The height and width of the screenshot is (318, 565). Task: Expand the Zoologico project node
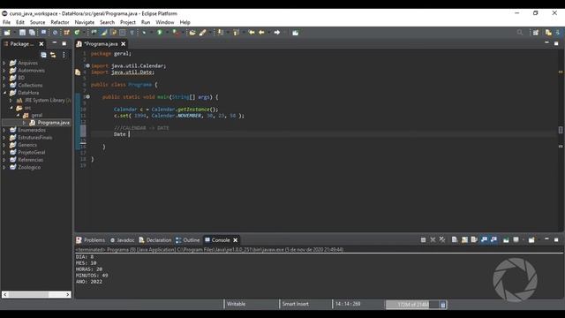[4, 167]
